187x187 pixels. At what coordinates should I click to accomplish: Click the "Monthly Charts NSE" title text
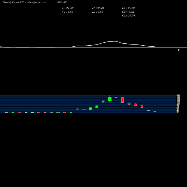(13, 2)
